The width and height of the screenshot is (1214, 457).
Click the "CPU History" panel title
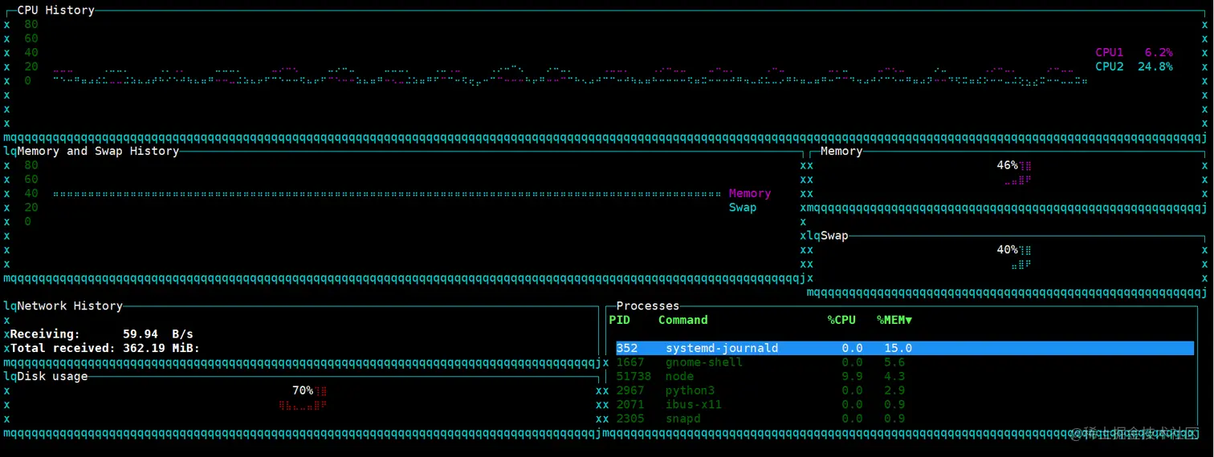tap(56, 10)
